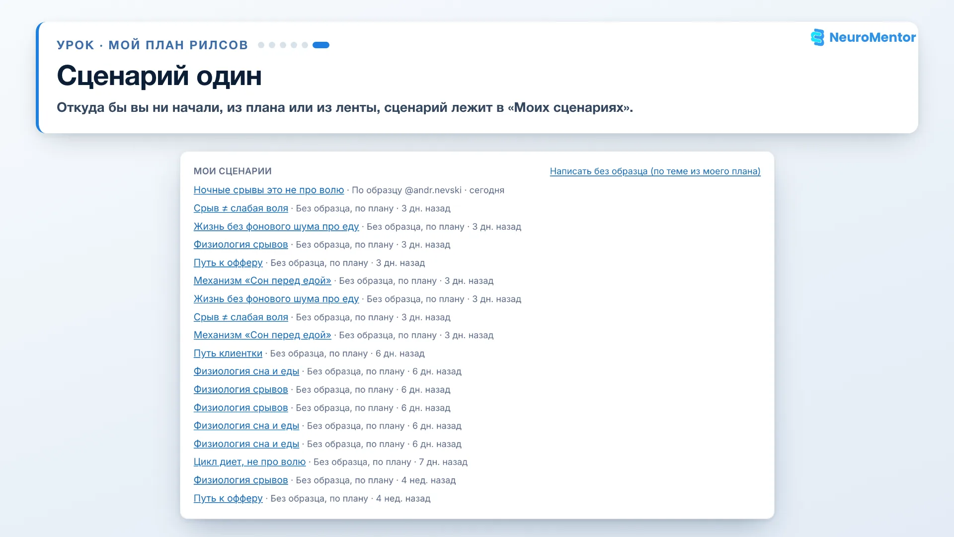
Task: Click the 7 дн. назад timestamp text
Action: tap(443, 462)
